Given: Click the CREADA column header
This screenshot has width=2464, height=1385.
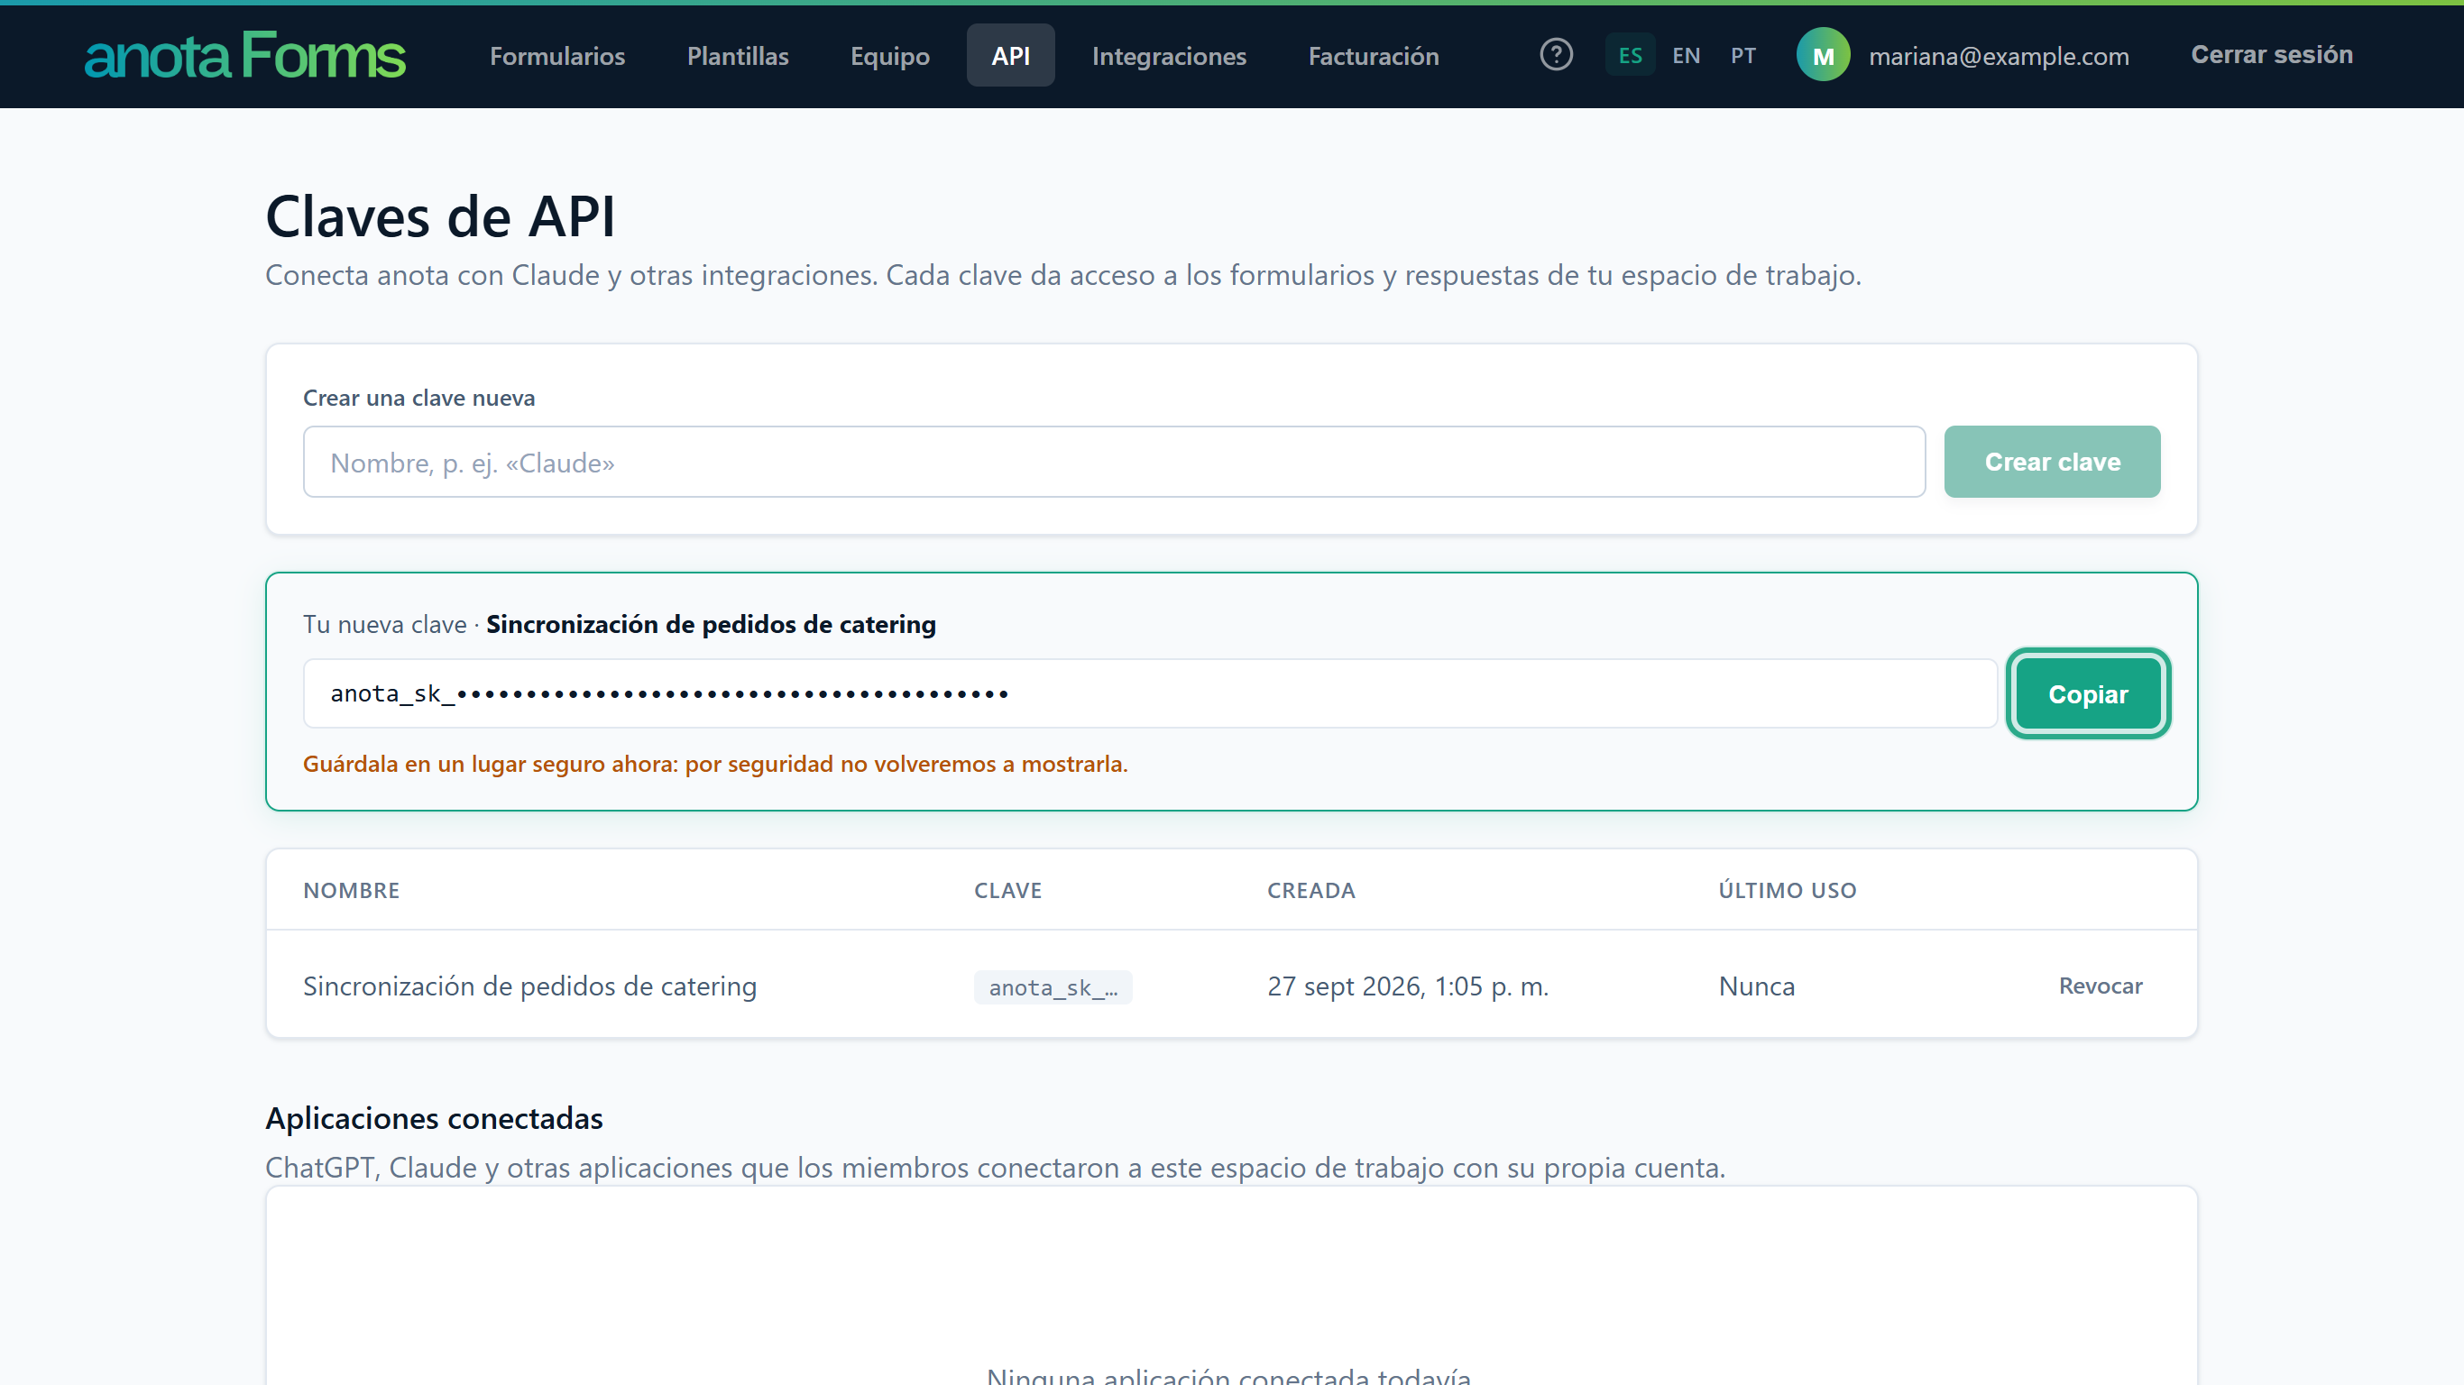Looking at the screenshot, I should [x=1311, y=891].
